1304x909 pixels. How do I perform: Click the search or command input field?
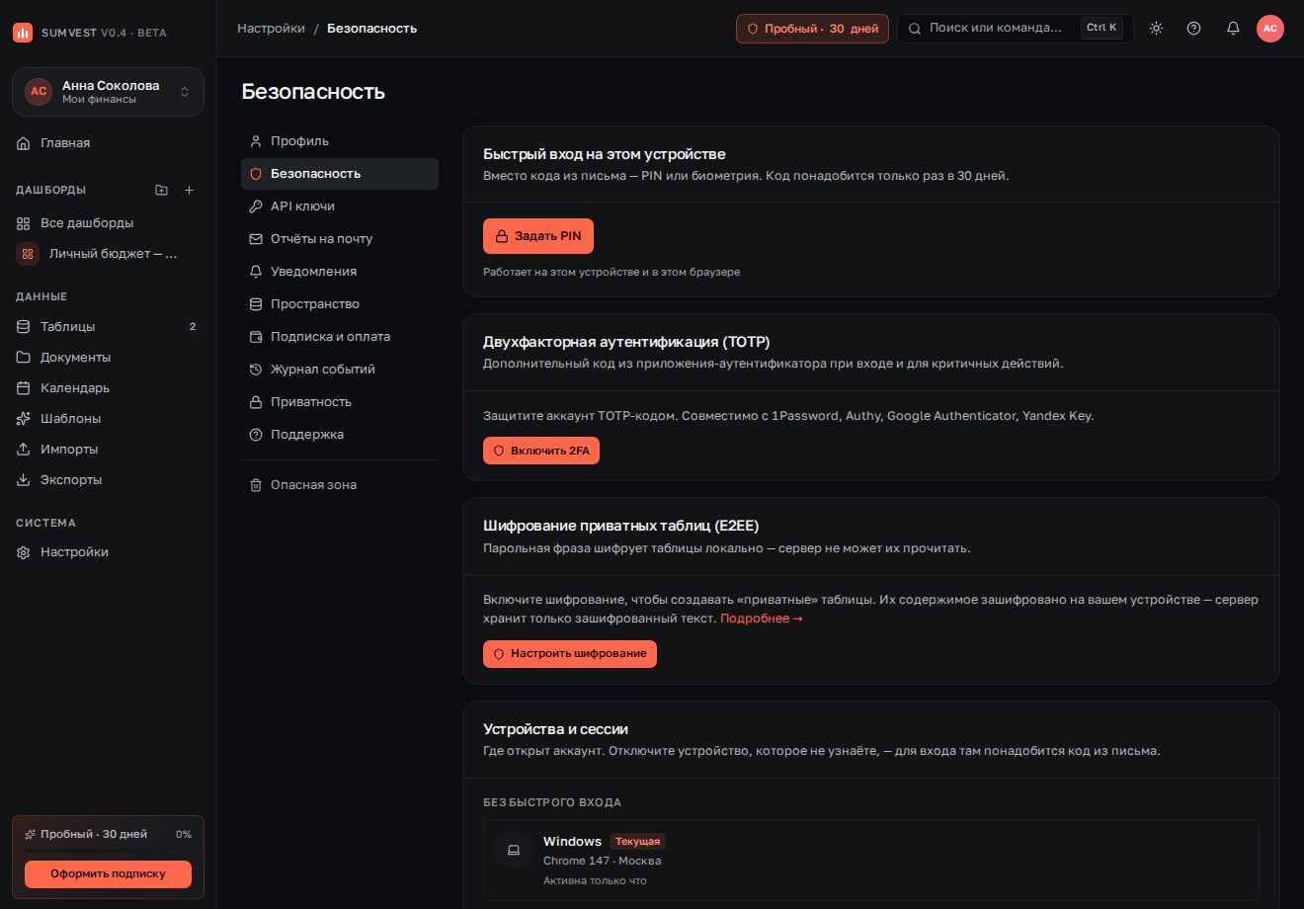click(x=1015, y=29)
